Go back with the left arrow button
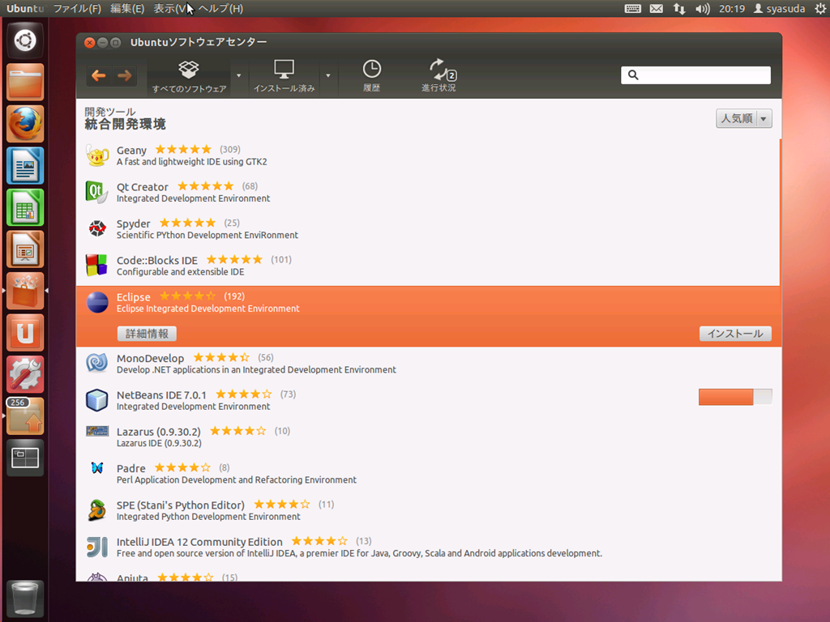This screenshot has width=830, height=622. click(98, 75)
